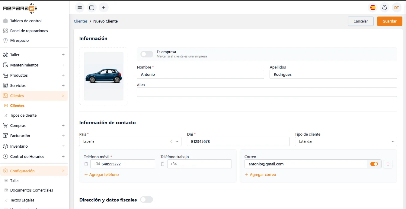Click the plus icon to create something new
The height and width of the screenshot is (209, 406).
coord(104,7)
